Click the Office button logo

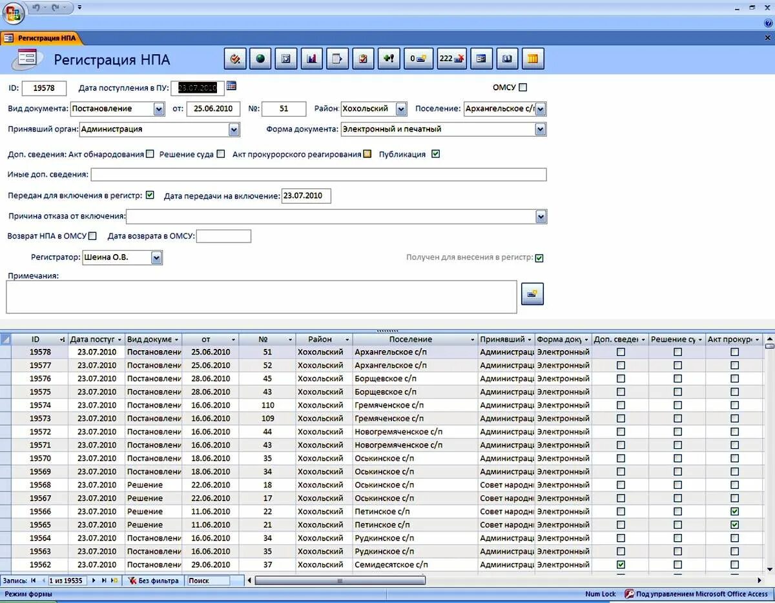(13, 13)
